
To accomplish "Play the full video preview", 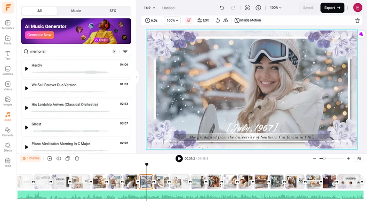I will pyautogui.click(x=179, y=159).
